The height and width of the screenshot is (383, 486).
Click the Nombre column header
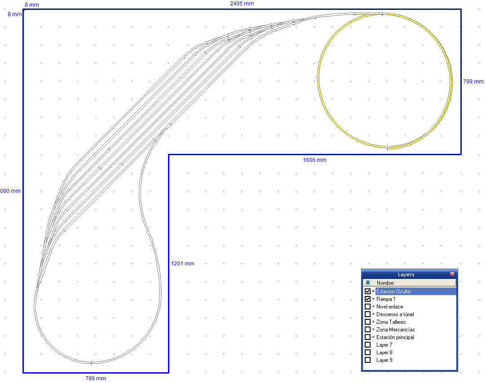pos(385,283)
